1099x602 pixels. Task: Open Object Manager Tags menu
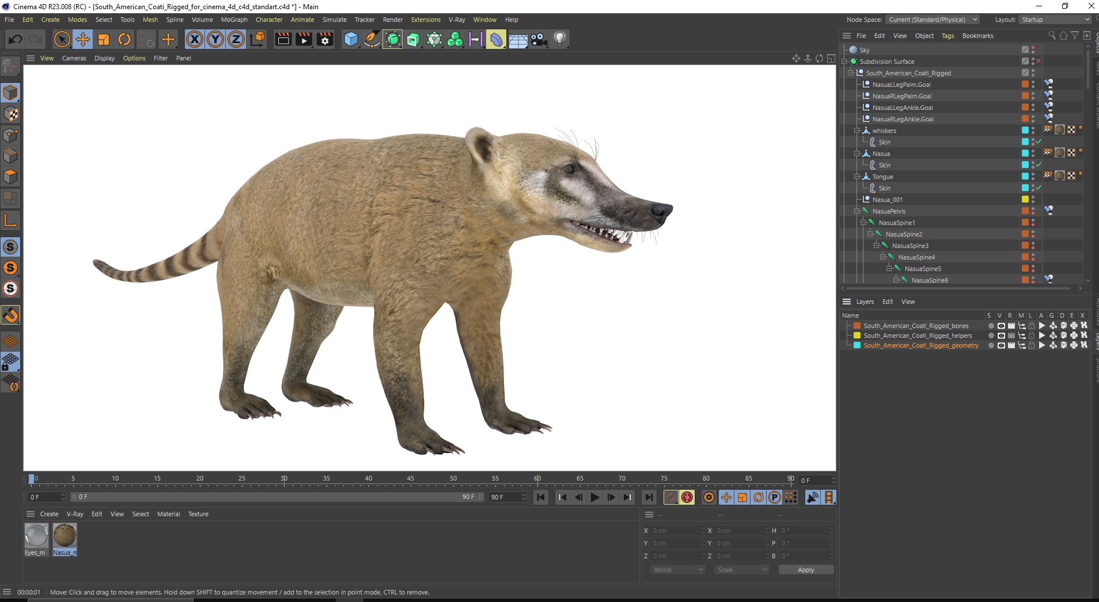(x=948, y=36)
